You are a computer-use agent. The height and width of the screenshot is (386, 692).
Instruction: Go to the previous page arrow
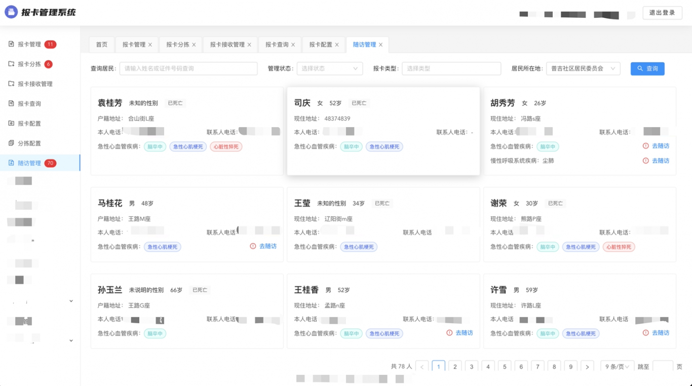click(x=422, y=367)
